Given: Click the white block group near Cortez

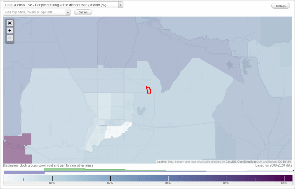Looking at the screenshot, I should pos(118,131).
